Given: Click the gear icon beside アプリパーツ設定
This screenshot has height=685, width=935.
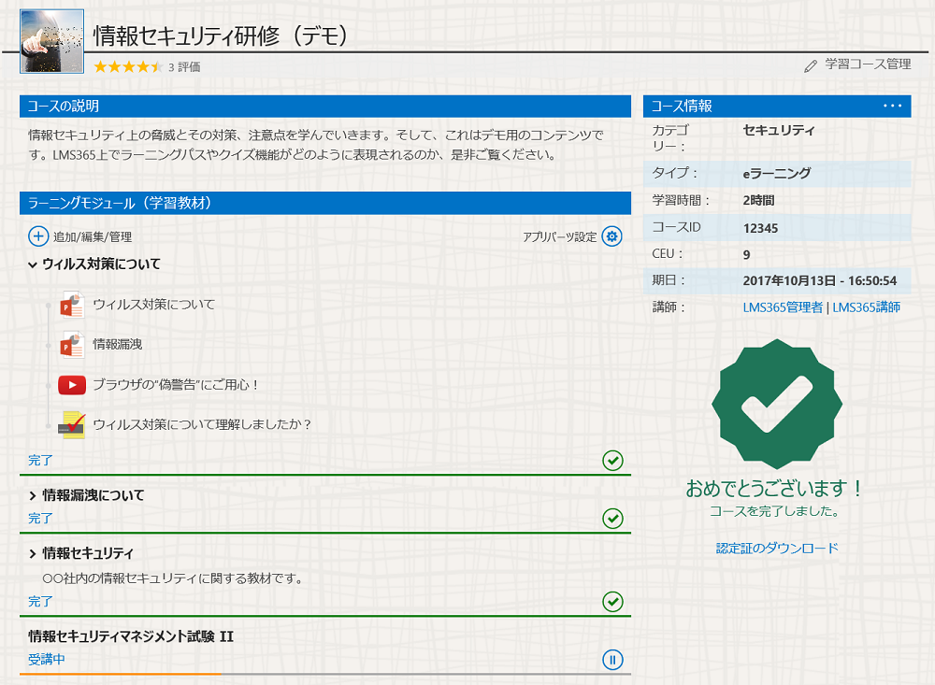Looking at the screenshot, I should tap(612, 236).
